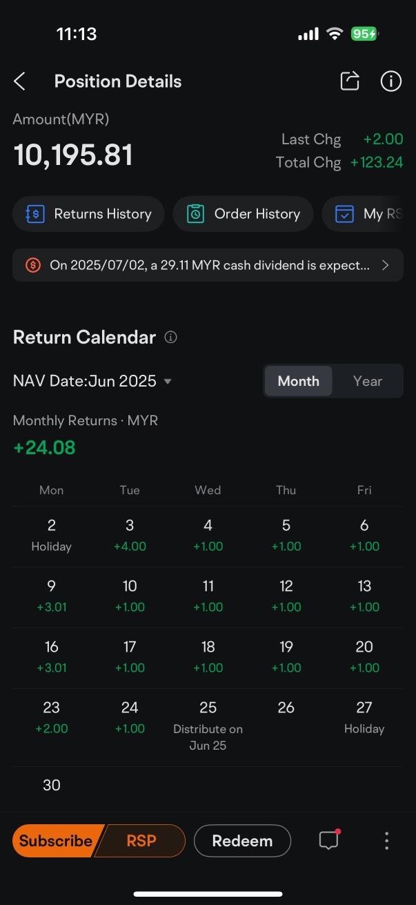Select the Month view toggle
The height and width of the screenshot is (905, 416).
pyautogui.click(x=298, y=381)
